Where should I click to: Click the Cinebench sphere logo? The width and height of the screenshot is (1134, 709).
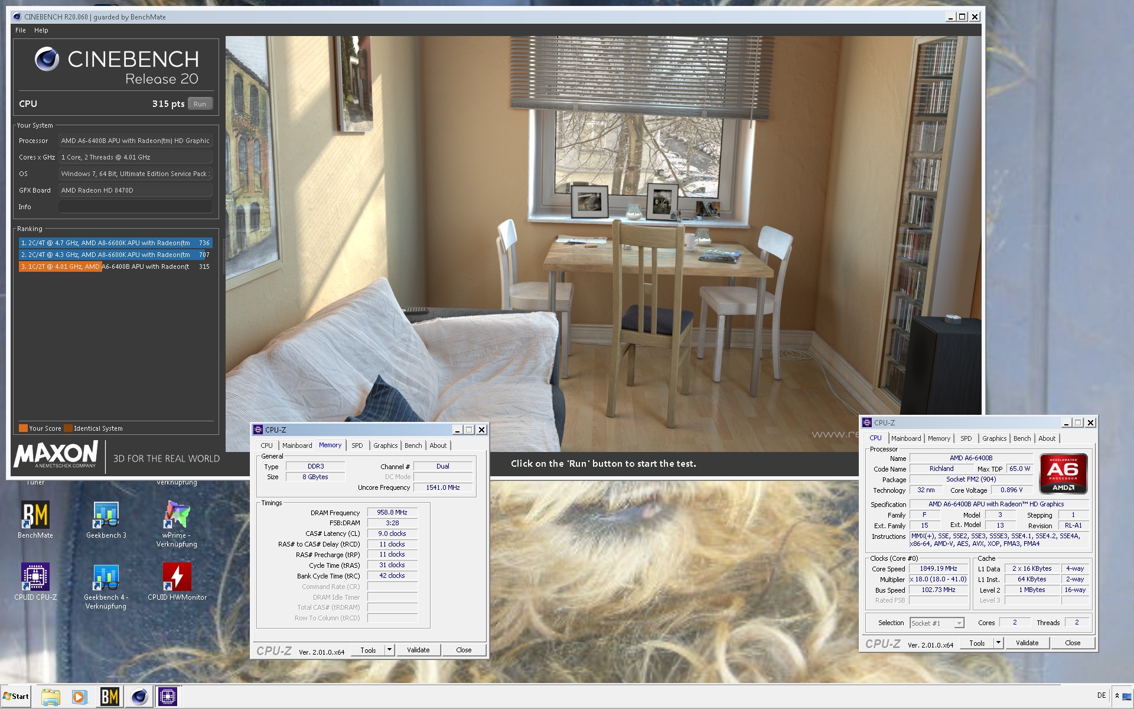click(x=47, y=59)
